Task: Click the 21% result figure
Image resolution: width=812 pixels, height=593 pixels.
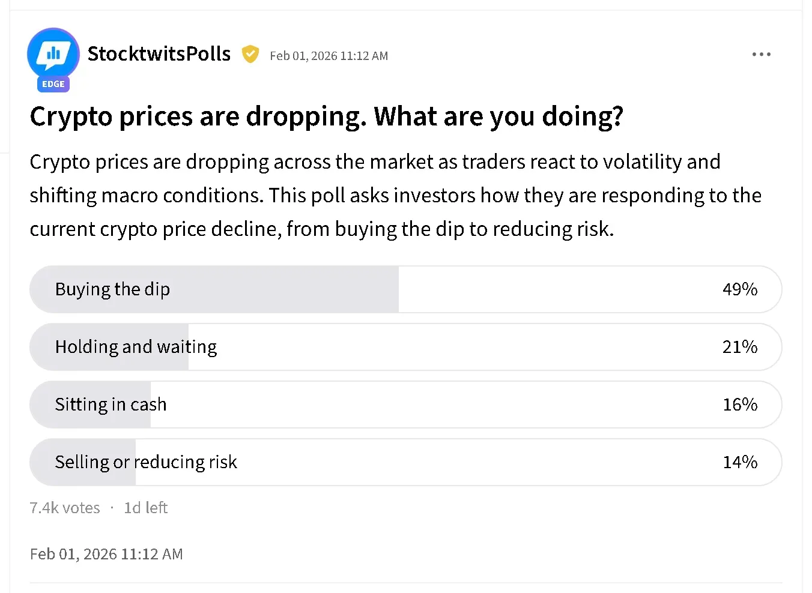Action: click(739, 347)
